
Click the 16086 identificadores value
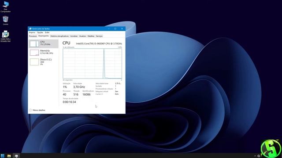[x=86, y=94]
